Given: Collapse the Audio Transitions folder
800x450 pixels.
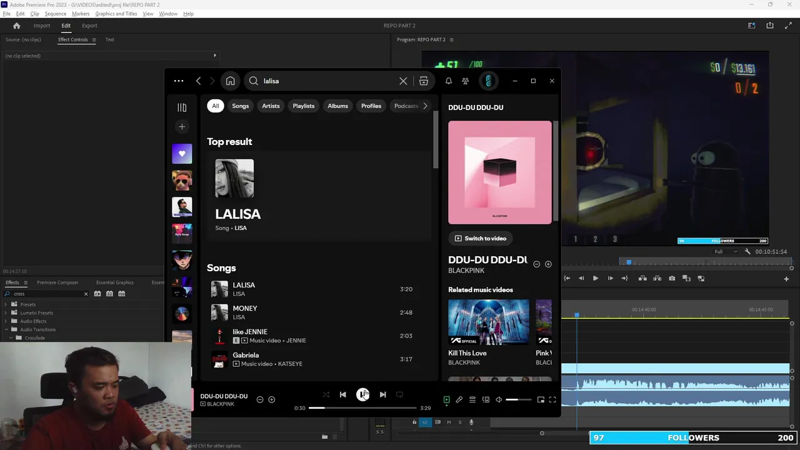Looking at the screenshot, I should [x=6, y=329].
